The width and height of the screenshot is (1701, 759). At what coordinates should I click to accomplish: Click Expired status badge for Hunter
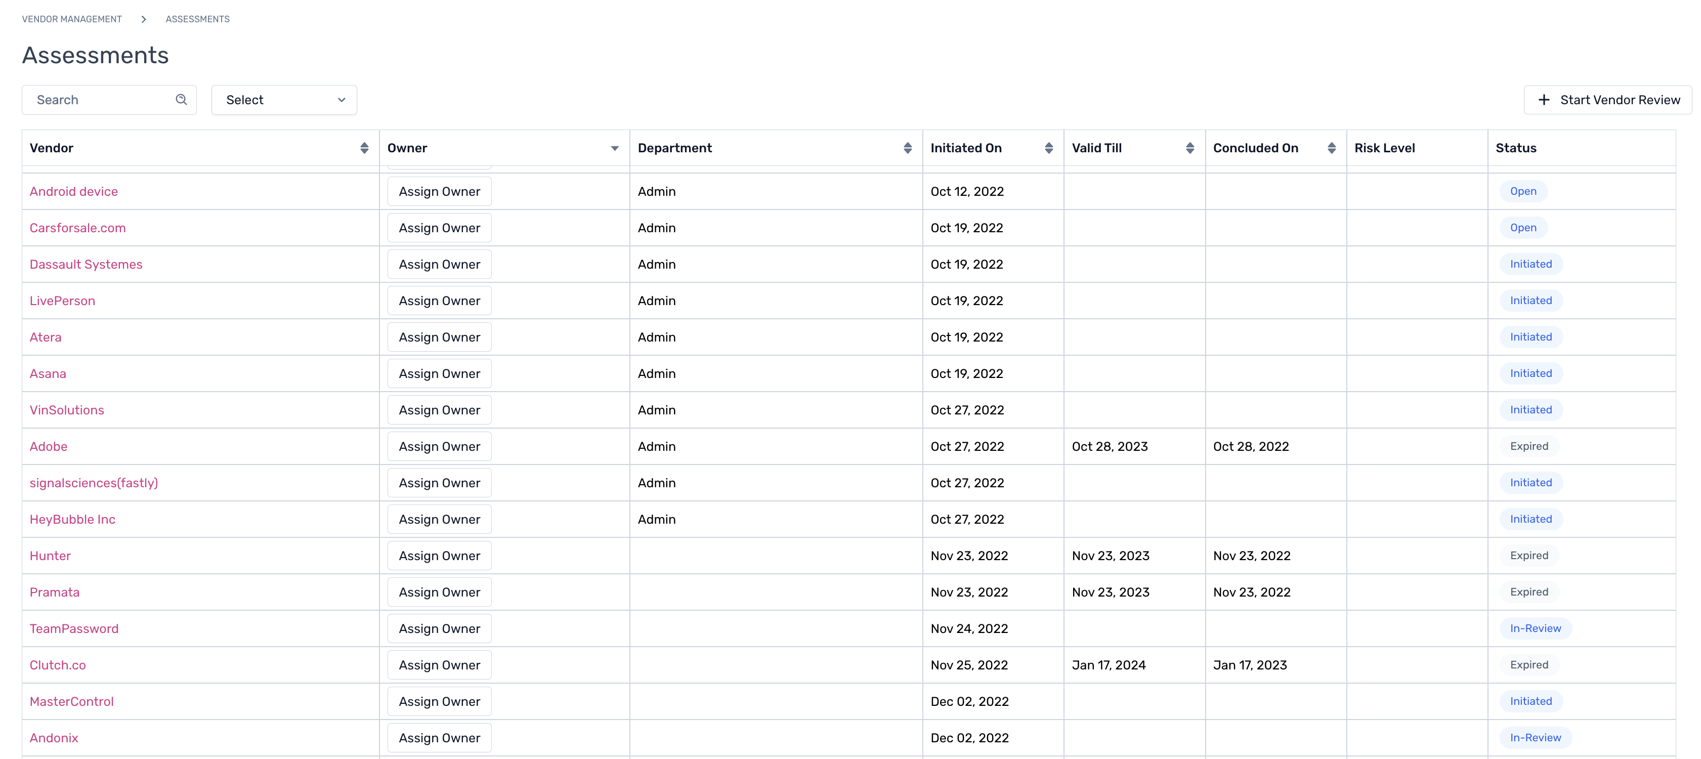pos(1528,556)
